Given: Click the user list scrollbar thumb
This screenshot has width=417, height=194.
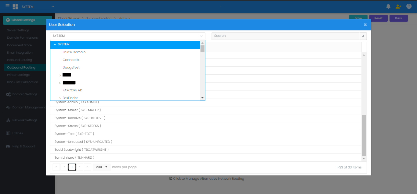Looking at the screenshot, I should tap(364, 136).
